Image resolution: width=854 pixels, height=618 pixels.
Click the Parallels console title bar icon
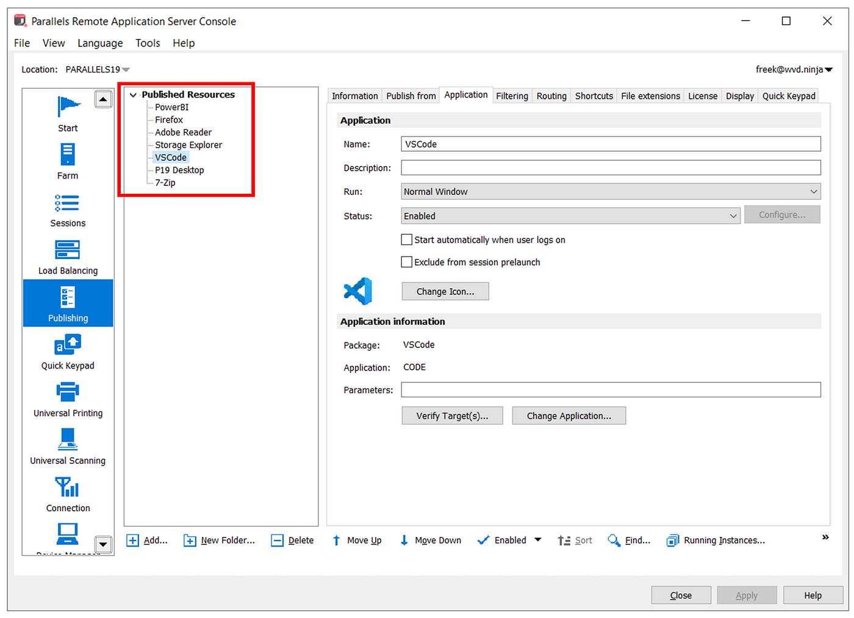click(20, 21)
